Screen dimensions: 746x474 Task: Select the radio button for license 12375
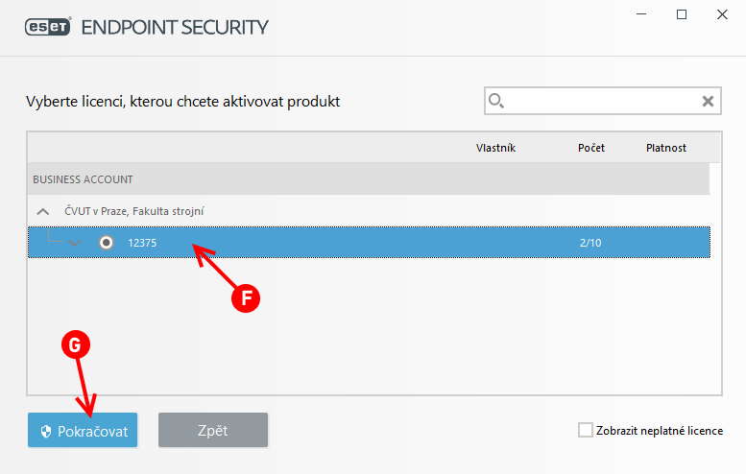click(x=107, y=243)
